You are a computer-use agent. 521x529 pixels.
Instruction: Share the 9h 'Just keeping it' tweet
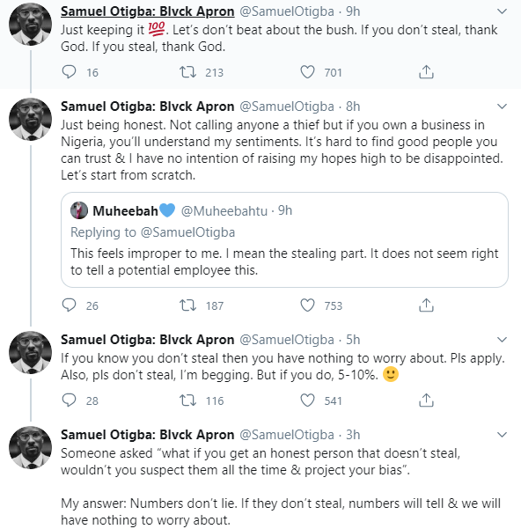(426, 72)
